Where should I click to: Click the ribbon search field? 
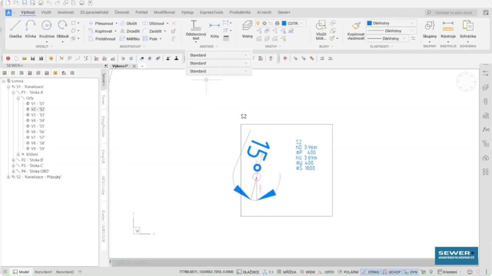click(452, 13)
